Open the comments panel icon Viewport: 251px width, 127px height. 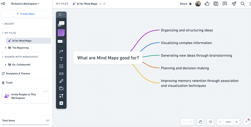(225, 4)
